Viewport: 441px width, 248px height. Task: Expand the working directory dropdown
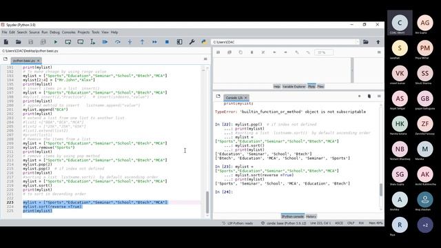tap(357, 42)
